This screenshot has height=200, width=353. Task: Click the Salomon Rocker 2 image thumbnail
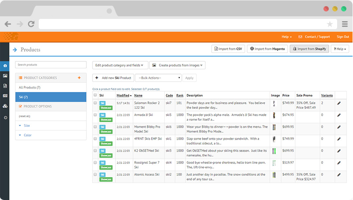(x=274, y=104)
